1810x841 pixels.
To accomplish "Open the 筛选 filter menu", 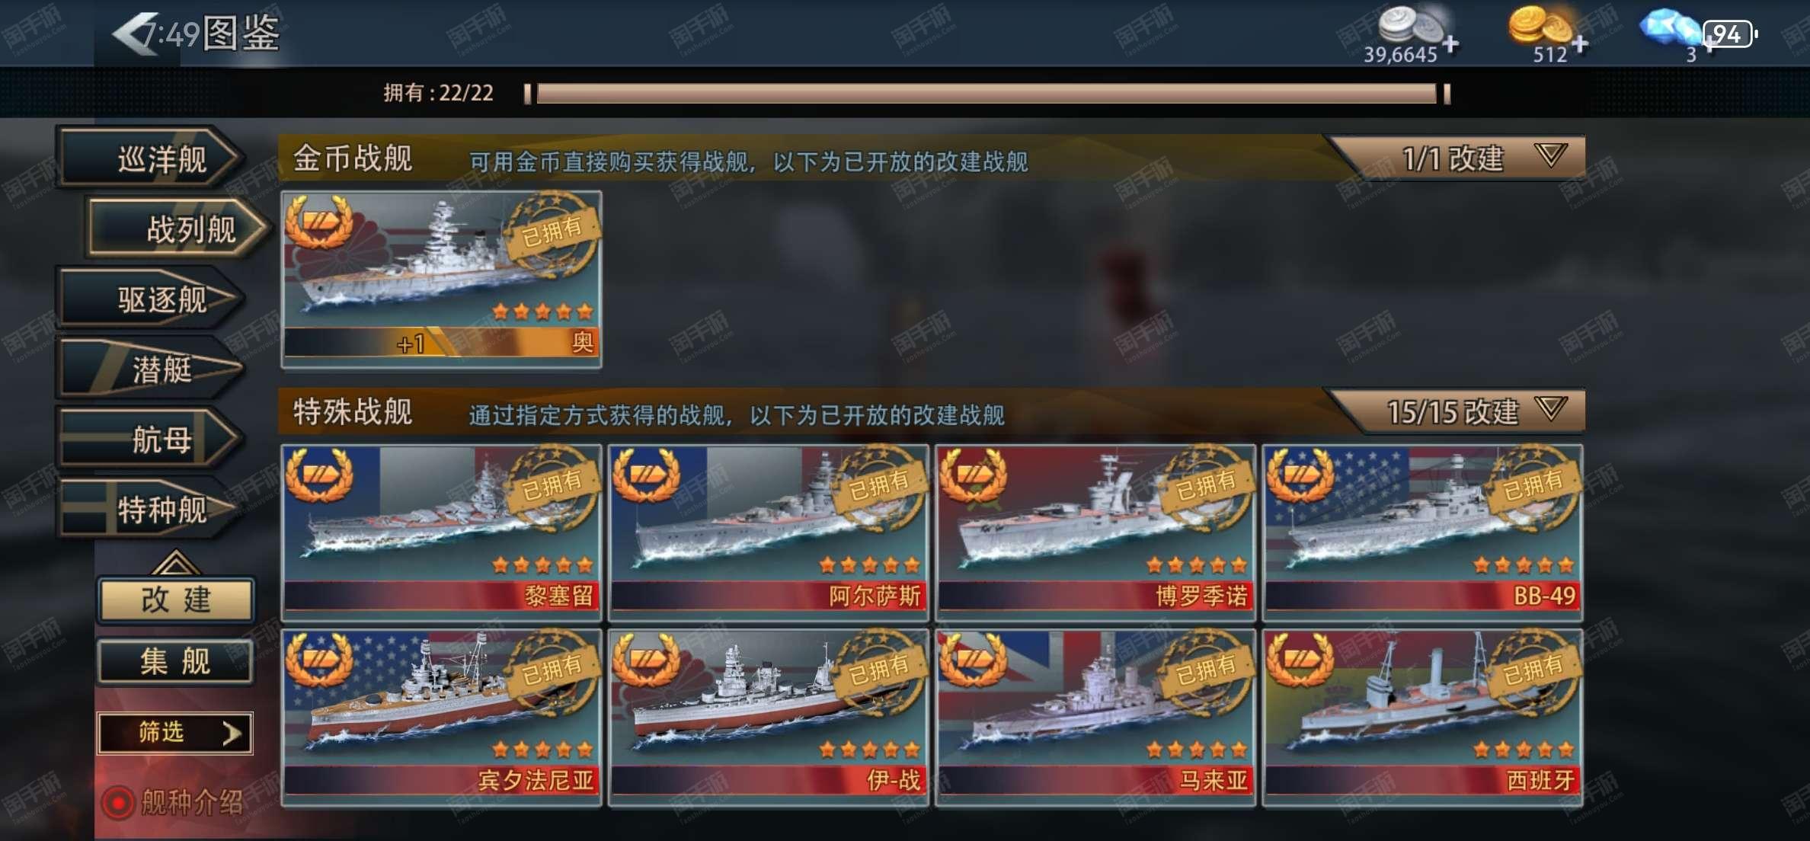I will [x=175, y=733].
